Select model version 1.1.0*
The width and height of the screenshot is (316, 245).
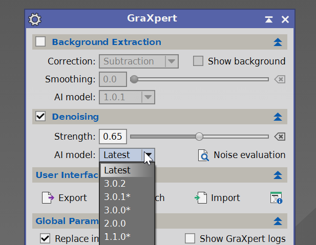coord(127,237)
